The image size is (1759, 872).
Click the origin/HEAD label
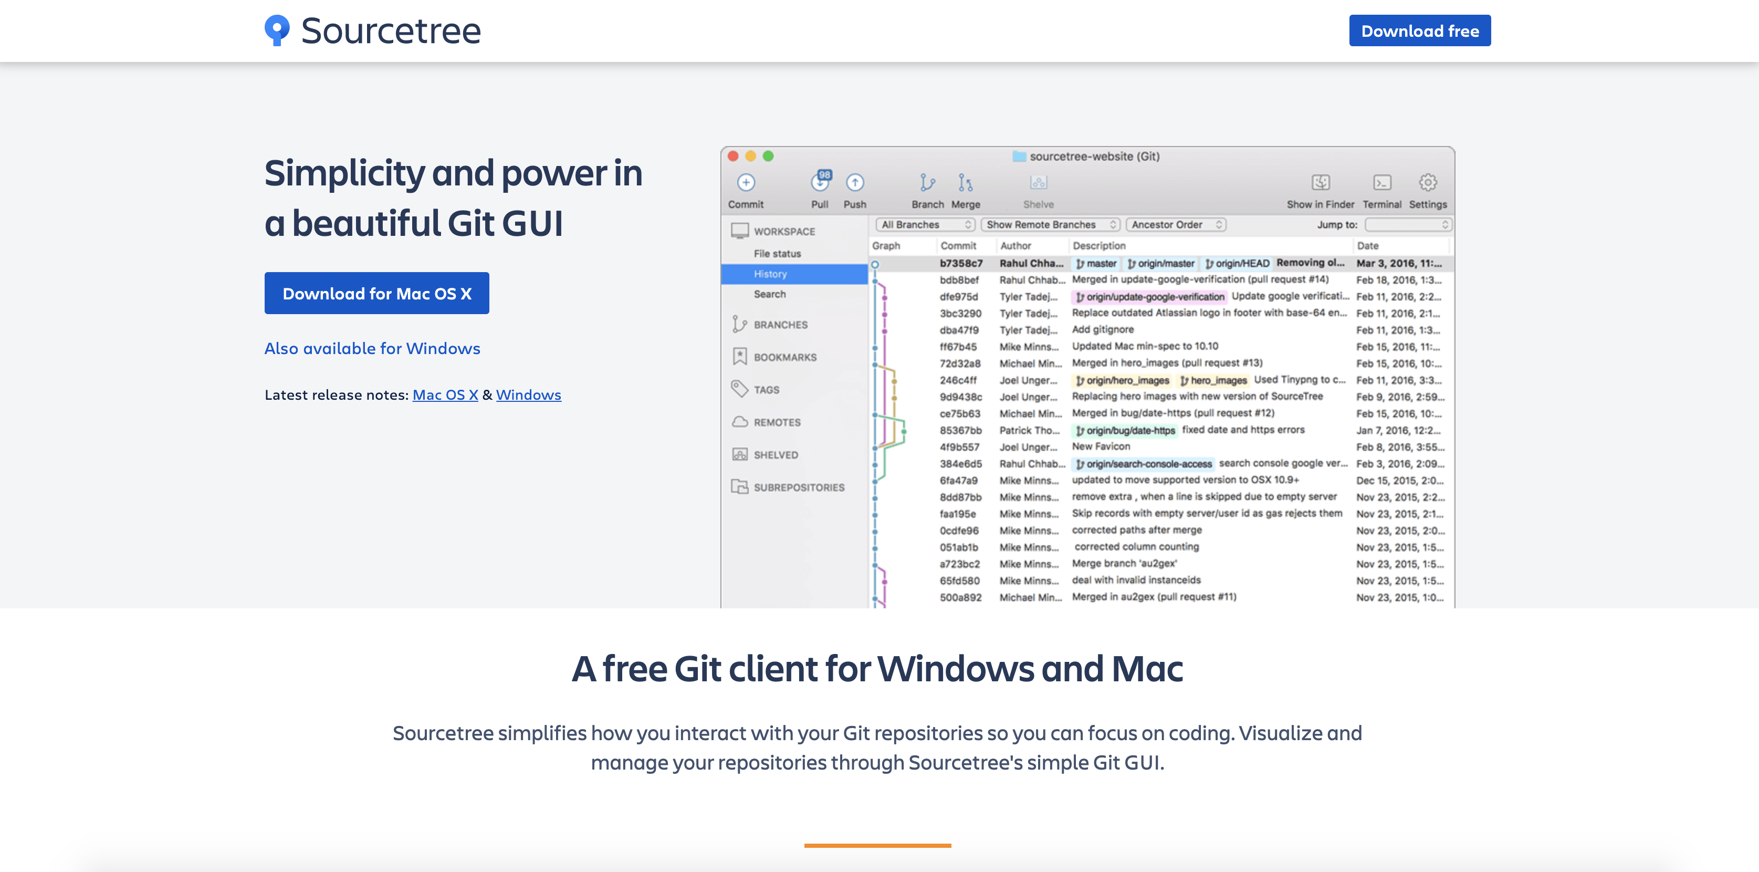pyautogui.click(x=1237, y=263)
